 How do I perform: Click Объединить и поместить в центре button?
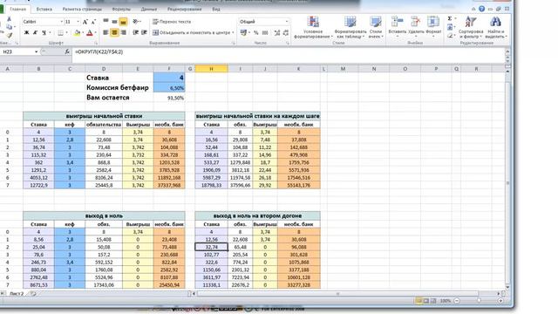pos(194,33)
